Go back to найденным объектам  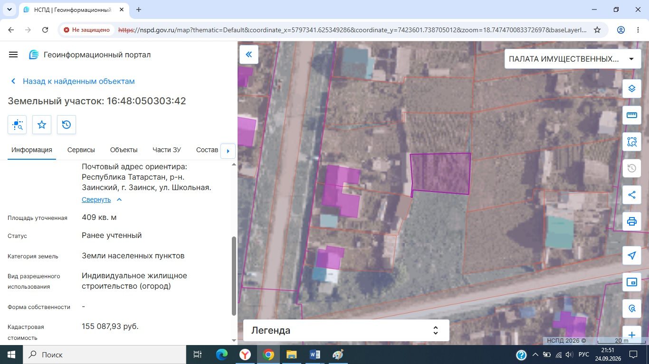[x=73, y=81]
